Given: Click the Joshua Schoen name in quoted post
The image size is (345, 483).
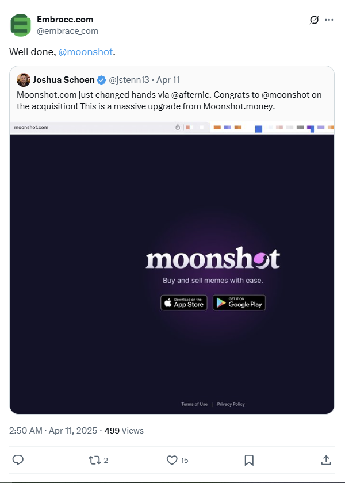Looking at the screenshot, I should (63, 80).
